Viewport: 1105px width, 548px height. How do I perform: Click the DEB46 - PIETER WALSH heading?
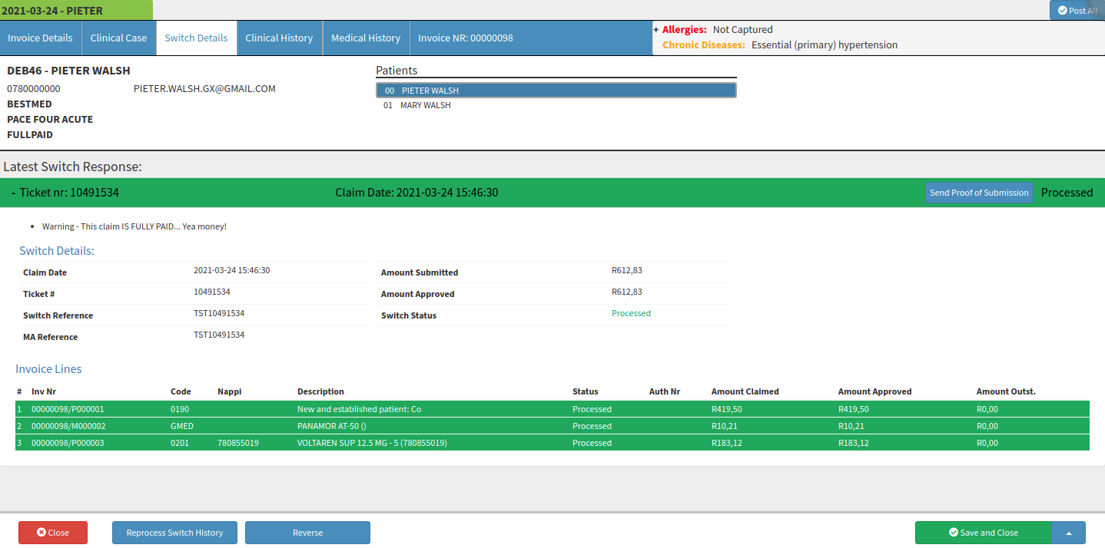(68, 71)
